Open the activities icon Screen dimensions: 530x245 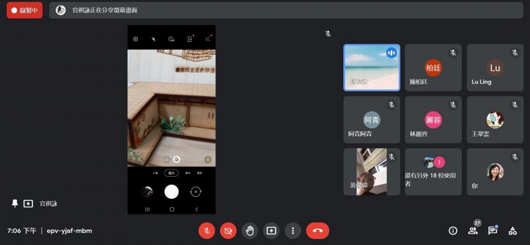512,231
